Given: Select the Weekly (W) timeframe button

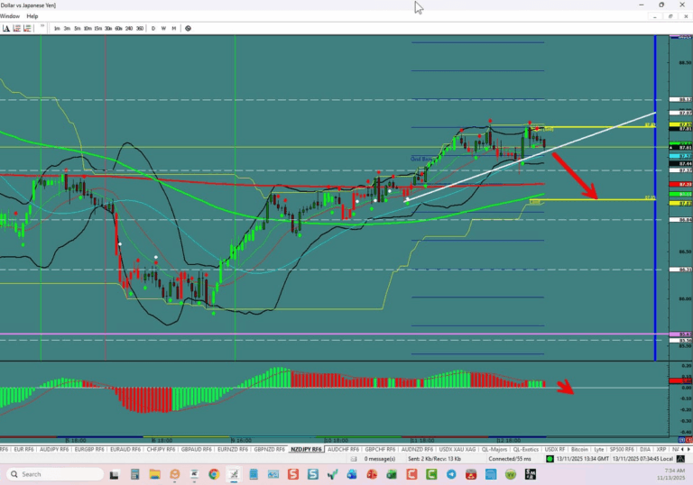Looking at the screenshot, I should pos(163,28).
